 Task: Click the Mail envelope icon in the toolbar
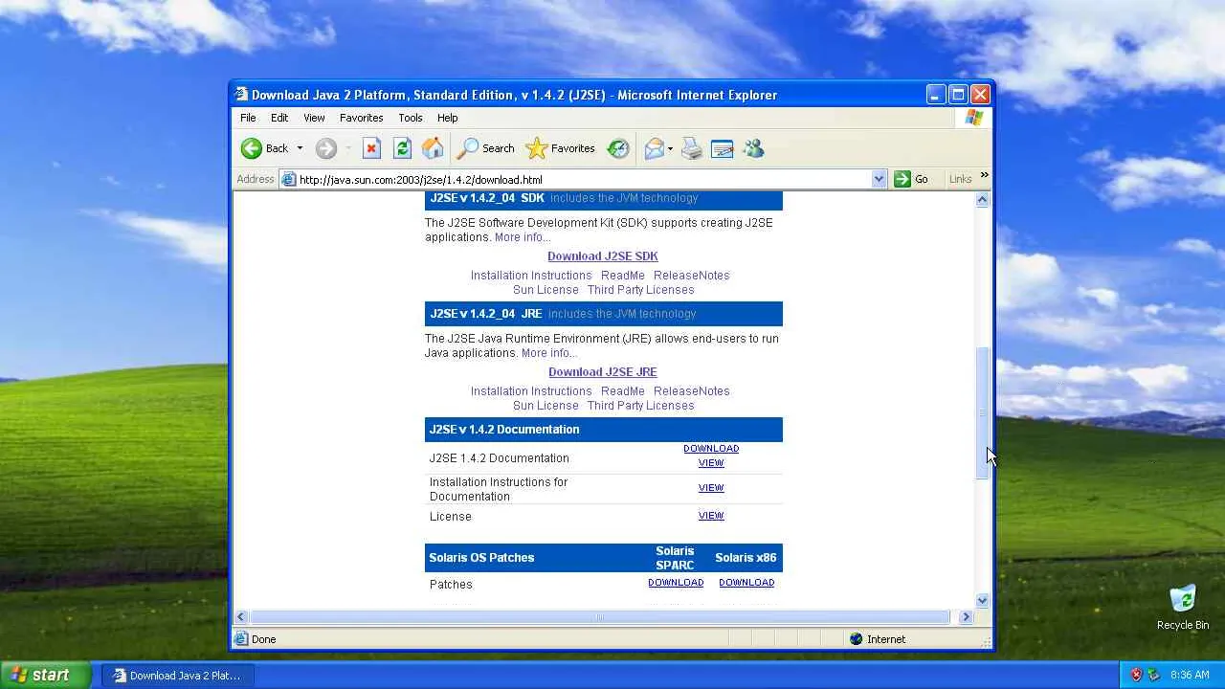tap(655, 148)
